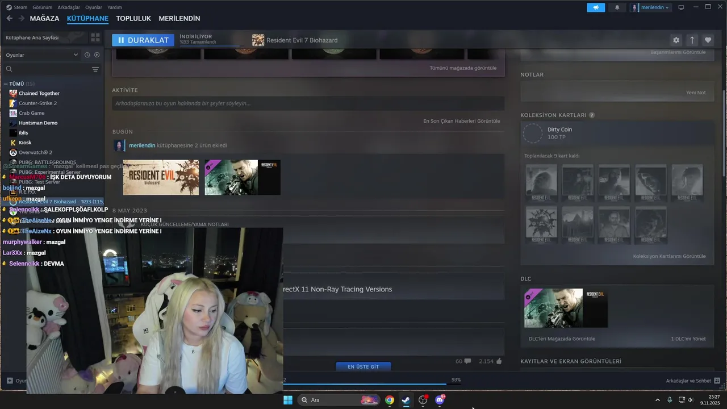Open Kütüphane Ana Sayfası
The width and height of the screenshot is (727, 409).
[44, 37]
